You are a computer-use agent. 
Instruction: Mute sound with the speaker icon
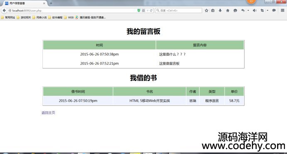click(255, 10)
